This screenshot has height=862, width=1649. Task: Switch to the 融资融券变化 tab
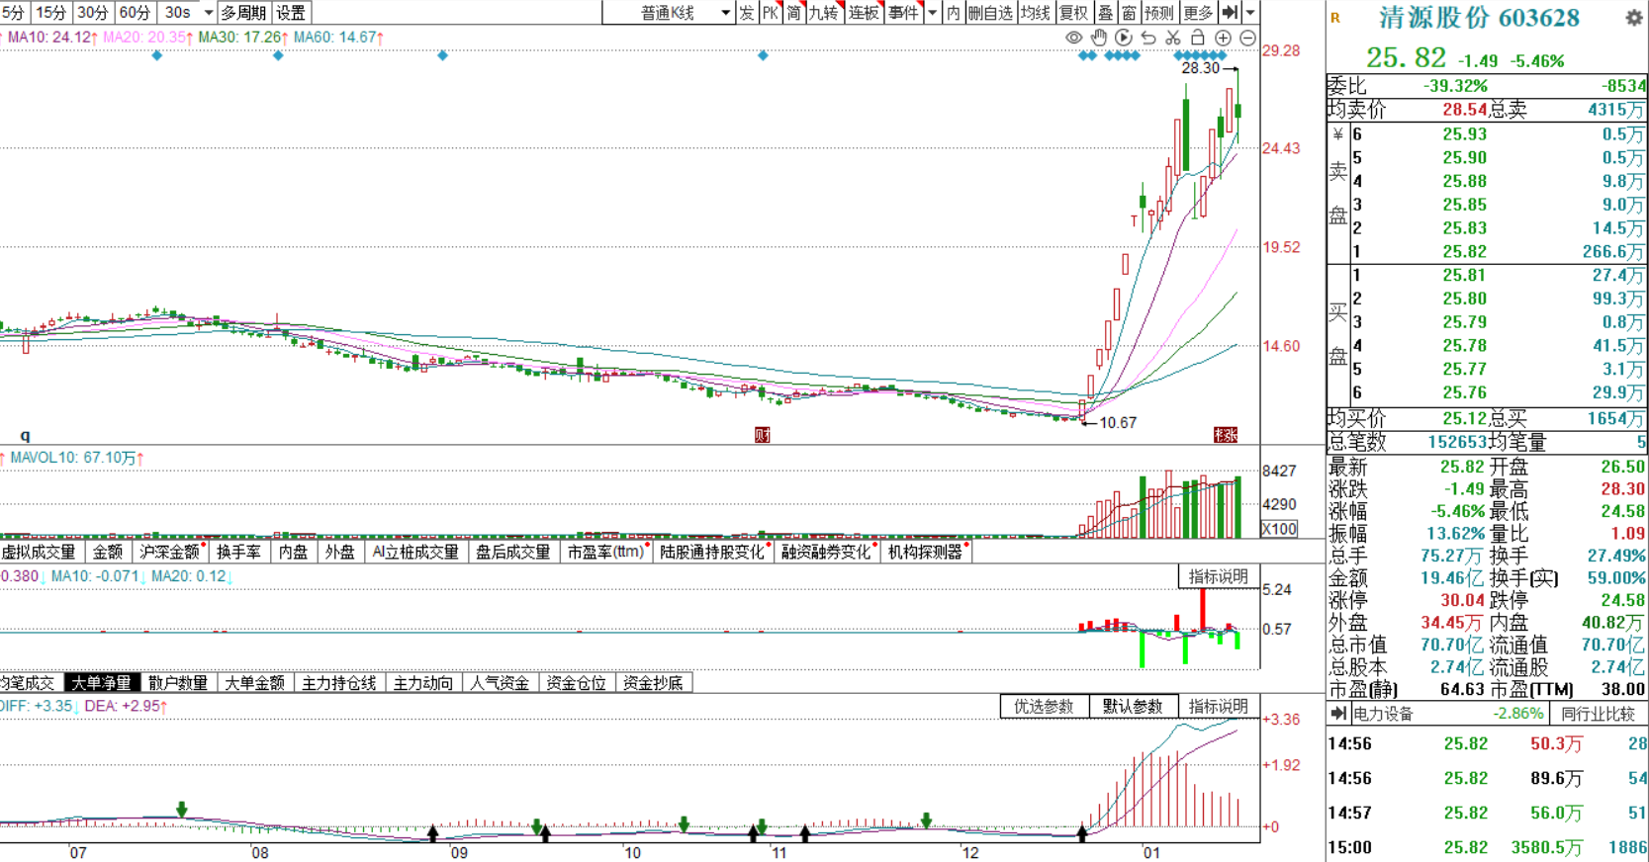click(827, 552)
